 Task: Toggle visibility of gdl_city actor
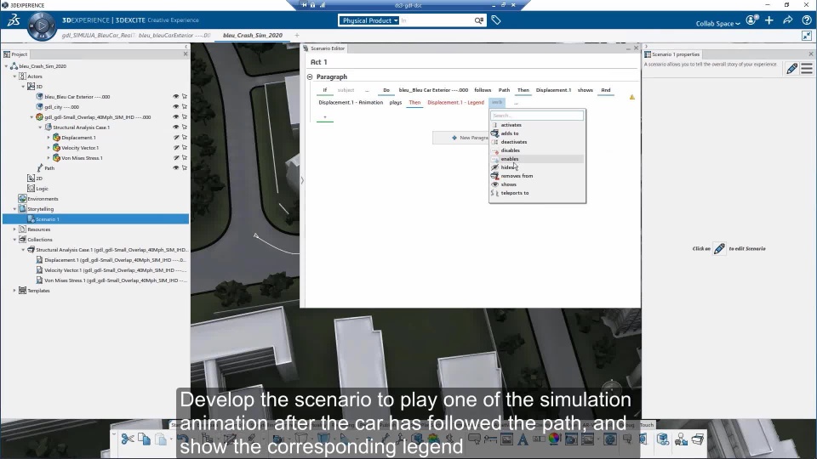(x=175, y=107)
